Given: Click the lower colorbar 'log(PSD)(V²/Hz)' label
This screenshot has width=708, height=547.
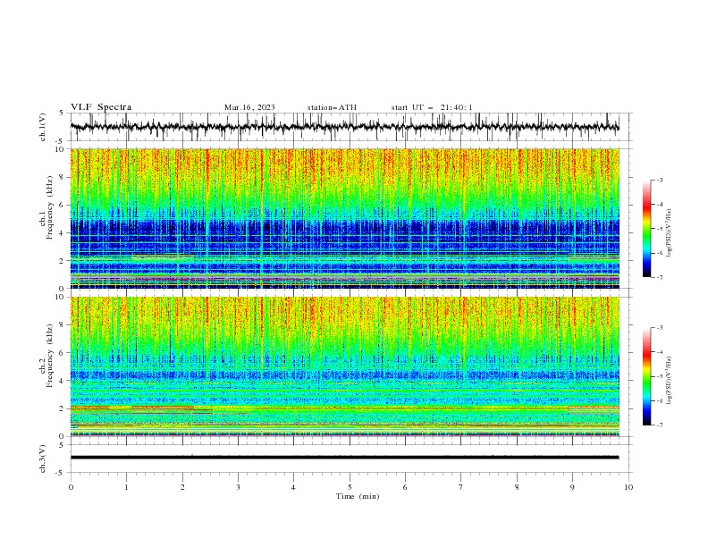Looking at the screenshot, I should pos(669,380).
